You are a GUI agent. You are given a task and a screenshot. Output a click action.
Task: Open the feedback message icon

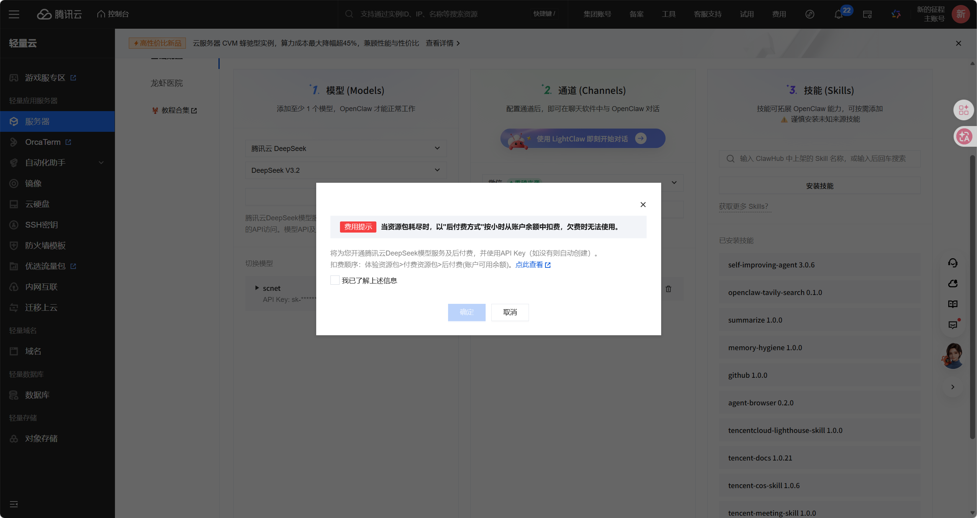pyautogui.click(x=952, y=325)
